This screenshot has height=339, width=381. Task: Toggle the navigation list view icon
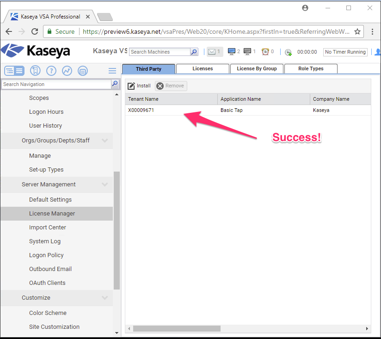coord(14,71)
